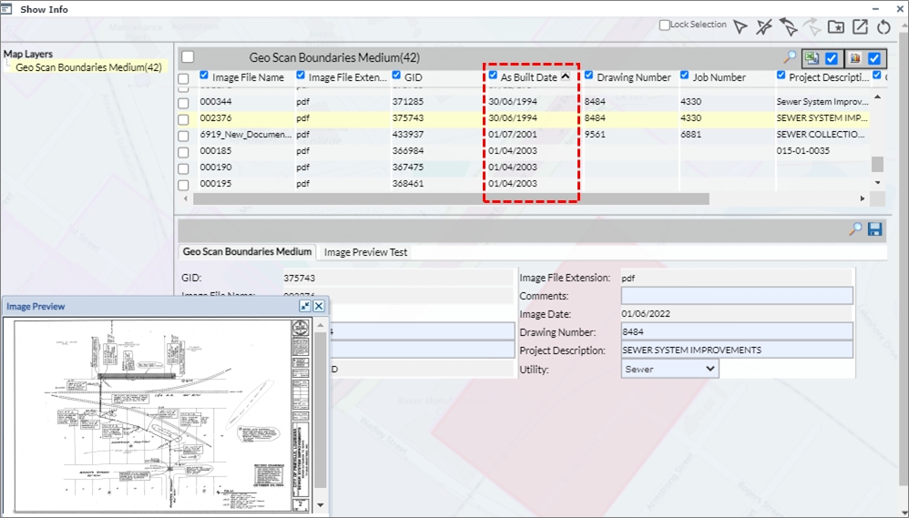909x518 pixels.
Task: Click the bar chart report icon
Action: pyautogui.click(x=854, y=58)
